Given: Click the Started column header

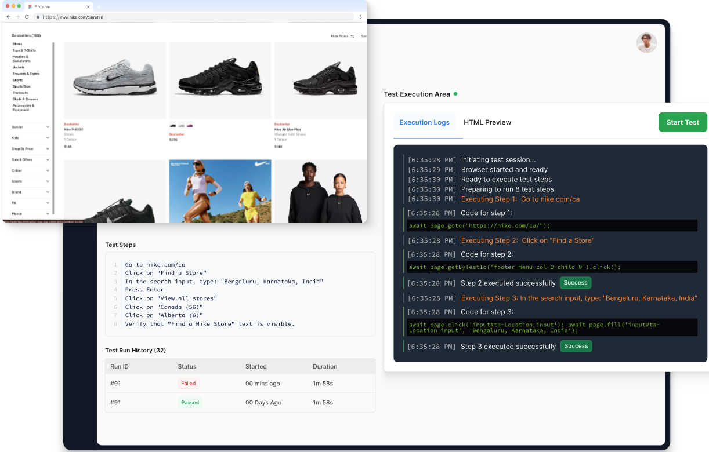Looking at the screenshot, I should (256, 366).
